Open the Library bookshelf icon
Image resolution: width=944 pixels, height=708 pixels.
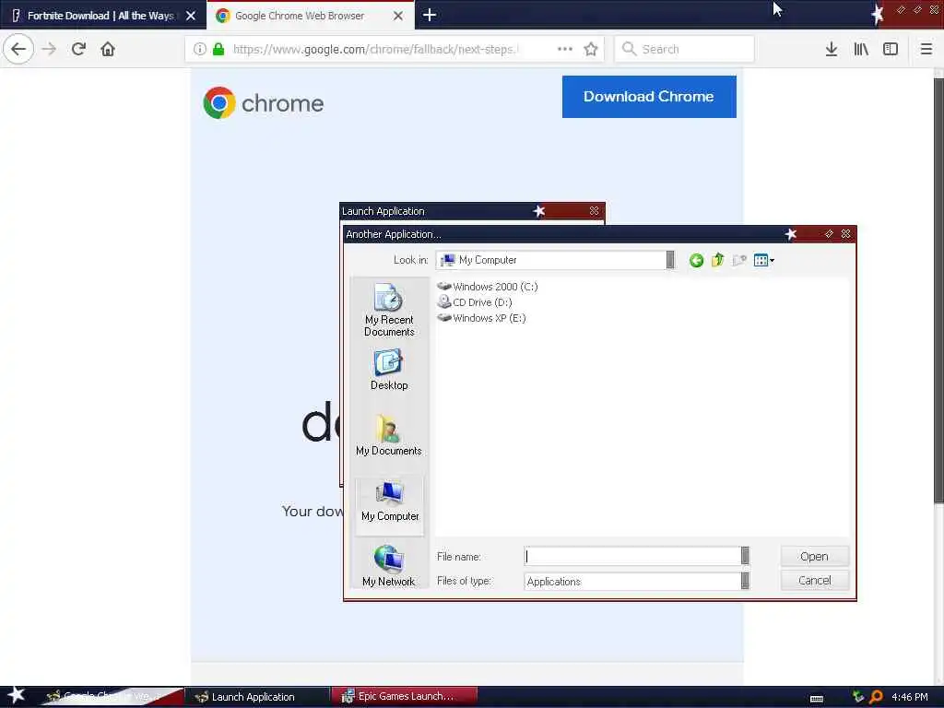[x=861, y=49]
